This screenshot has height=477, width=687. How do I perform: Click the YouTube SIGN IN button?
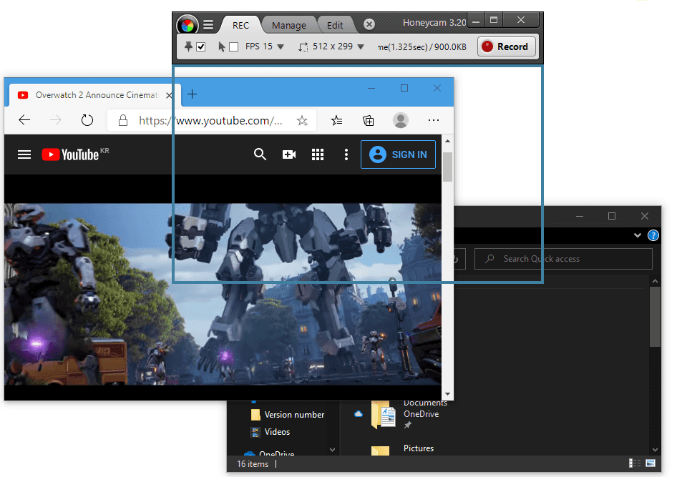pyautogui.click(x=399, y=154)
